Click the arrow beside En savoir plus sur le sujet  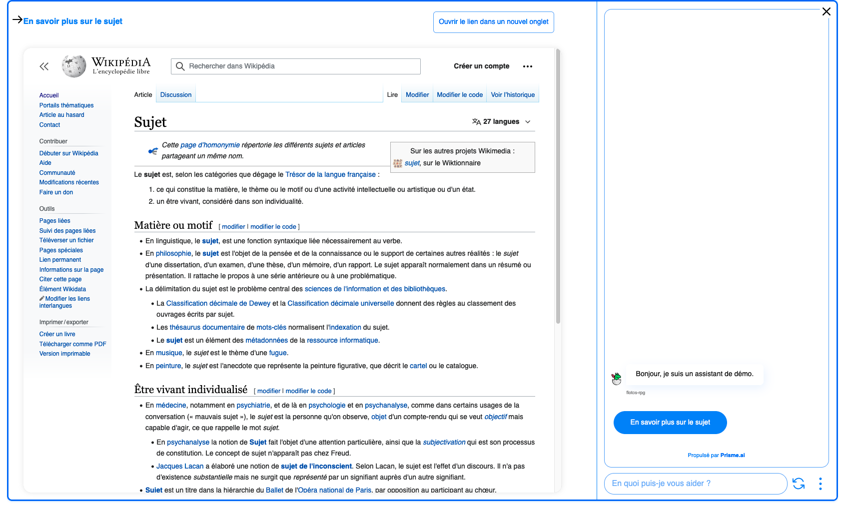tap(17, 20)
